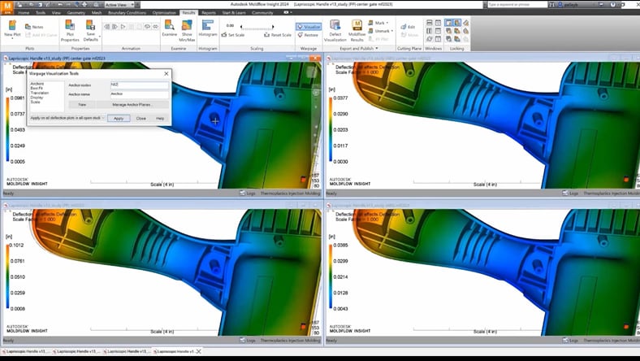Toggle the Warpage Visualize tool
Viewport: 640px width, 361px height.
309,27
